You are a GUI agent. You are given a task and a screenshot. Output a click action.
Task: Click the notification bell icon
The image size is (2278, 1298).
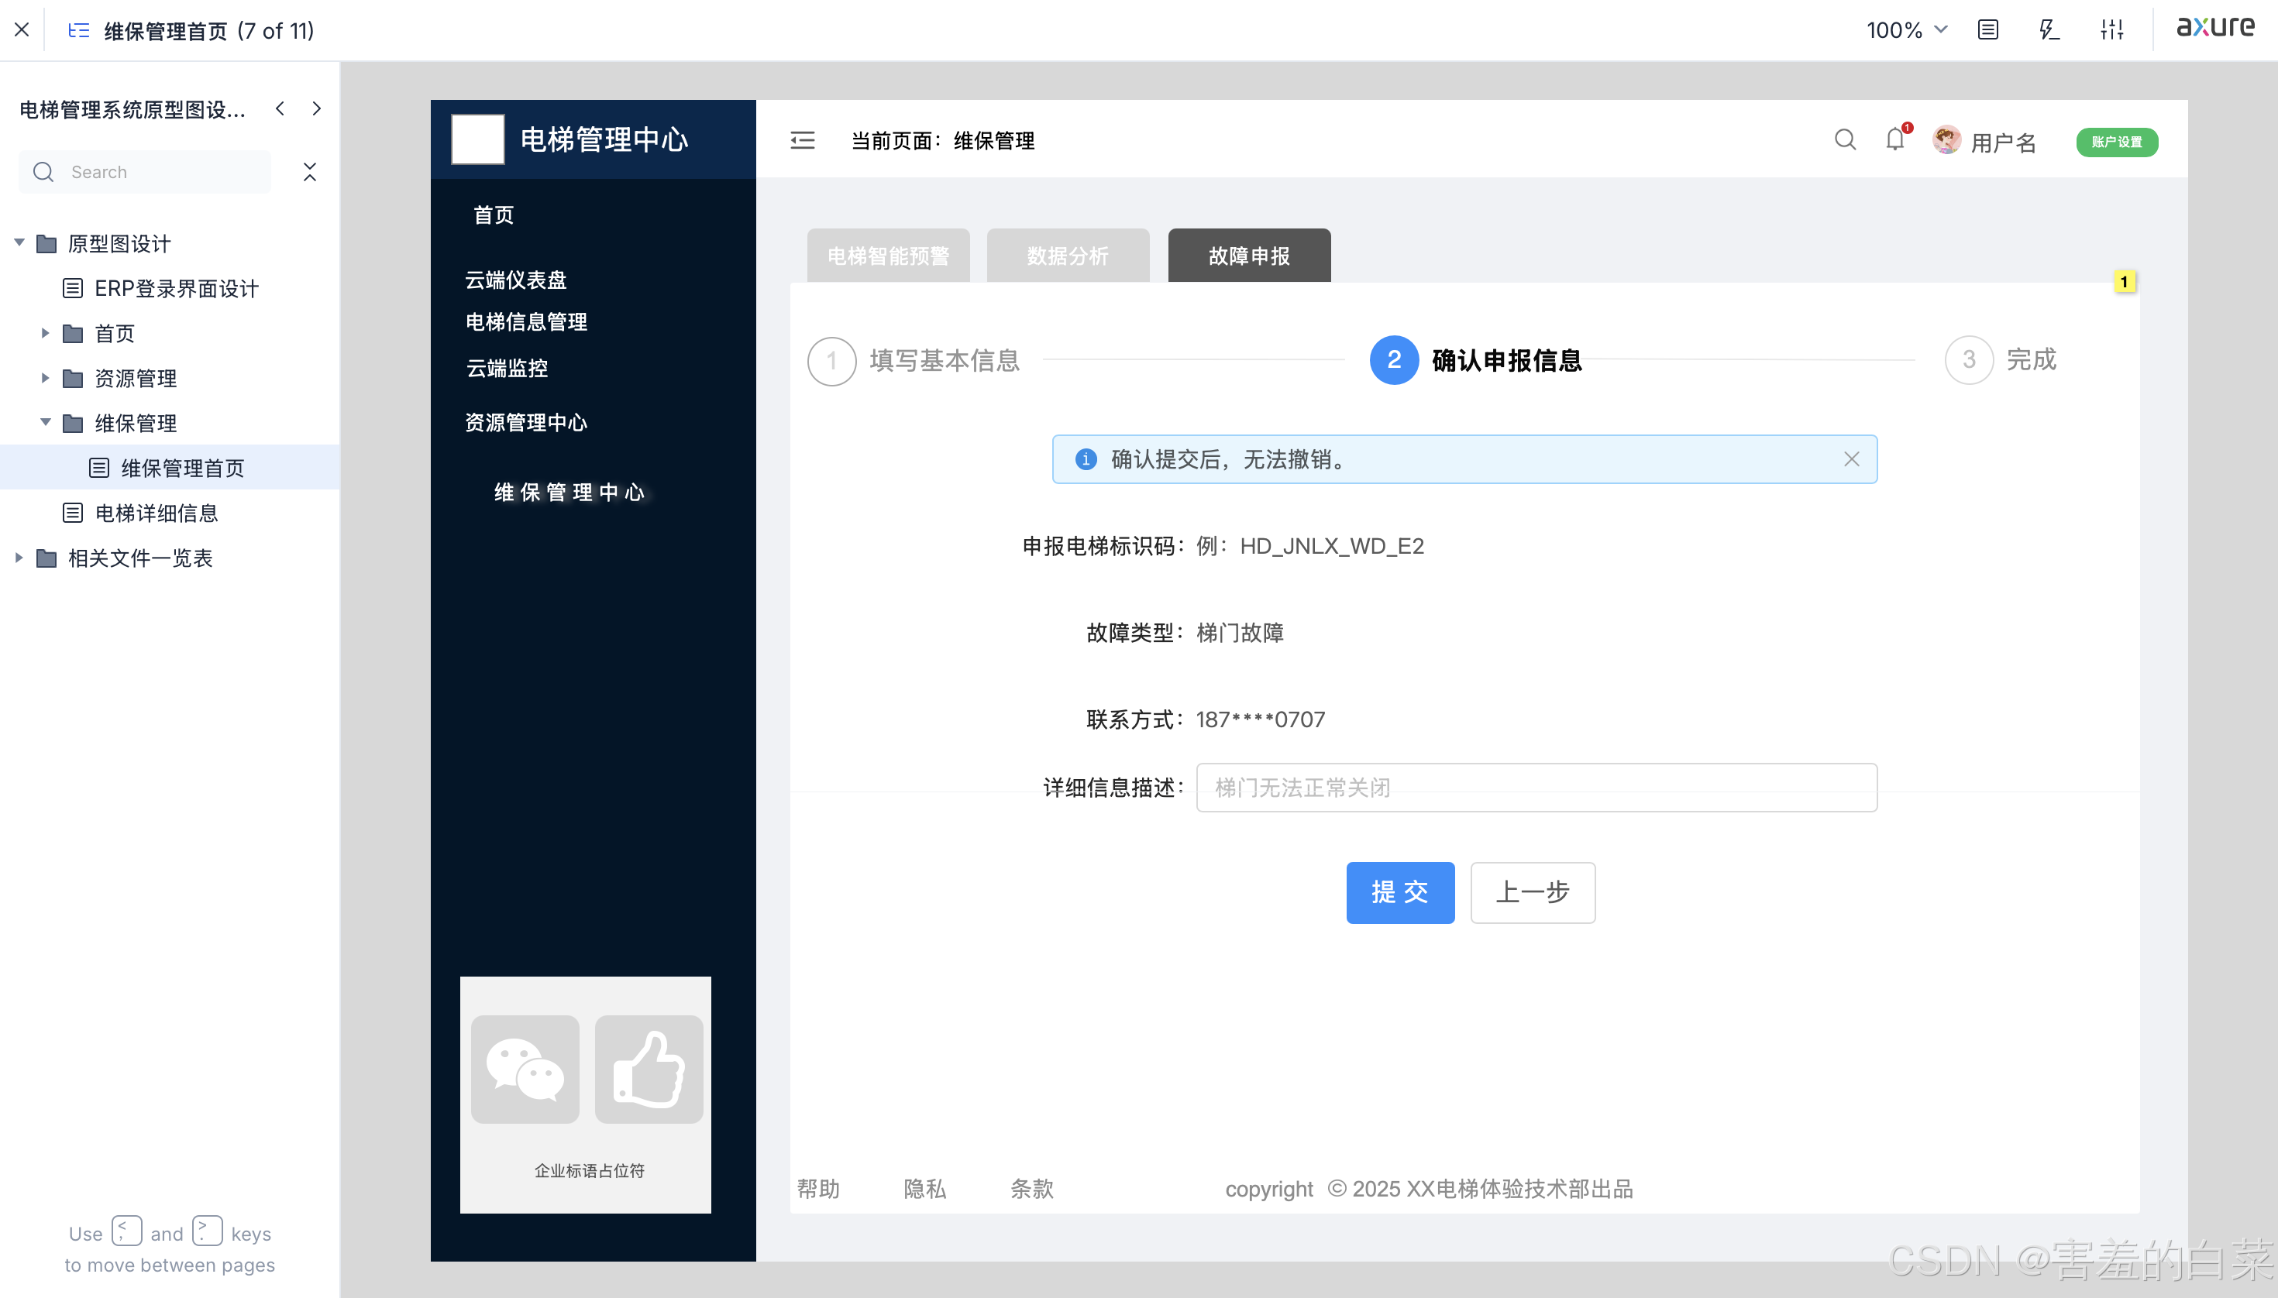[1894, 140]
